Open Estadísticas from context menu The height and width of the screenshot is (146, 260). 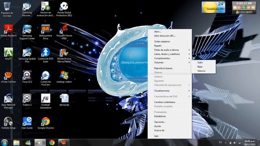click(x=170, y=116)
